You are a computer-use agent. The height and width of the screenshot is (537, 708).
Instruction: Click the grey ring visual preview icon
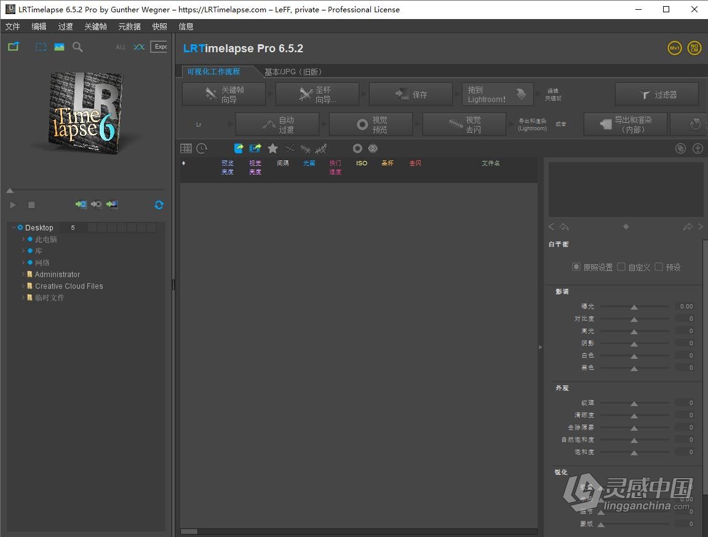tap(357, 148)
